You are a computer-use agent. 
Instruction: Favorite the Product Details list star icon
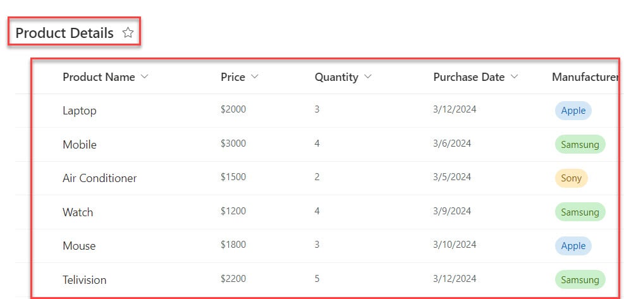[x=128, y=32]
